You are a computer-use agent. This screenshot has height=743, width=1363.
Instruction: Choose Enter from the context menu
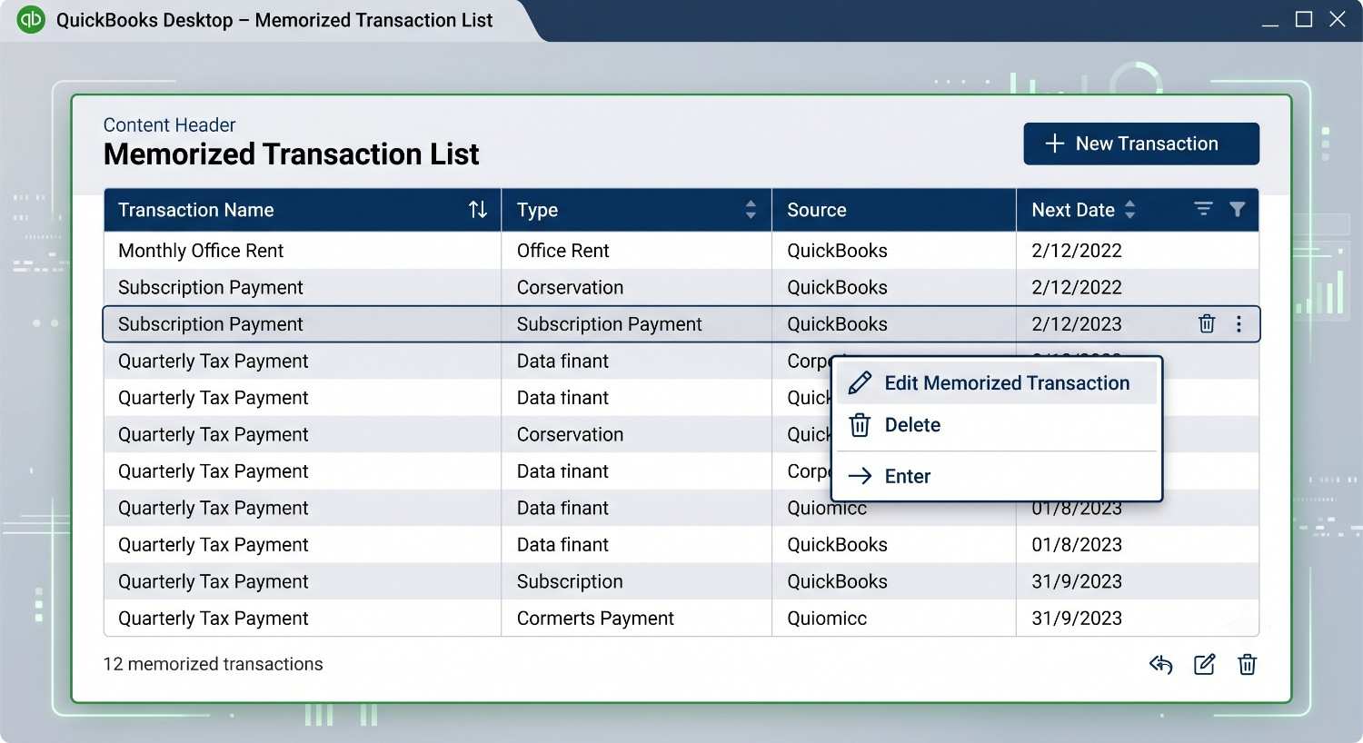997,476
